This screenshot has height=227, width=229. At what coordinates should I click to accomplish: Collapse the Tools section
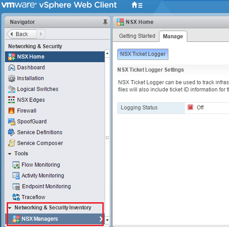click(10, 154)
